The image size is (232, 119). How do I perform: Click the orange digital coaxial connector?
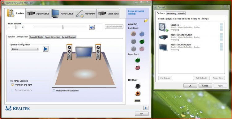[x=138, y=93]
